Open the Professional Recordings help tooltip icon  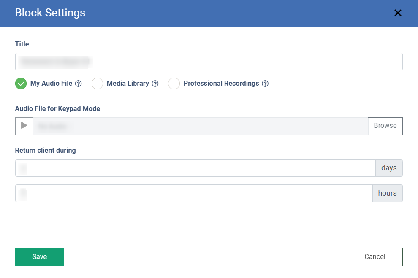tap(265, 84)
